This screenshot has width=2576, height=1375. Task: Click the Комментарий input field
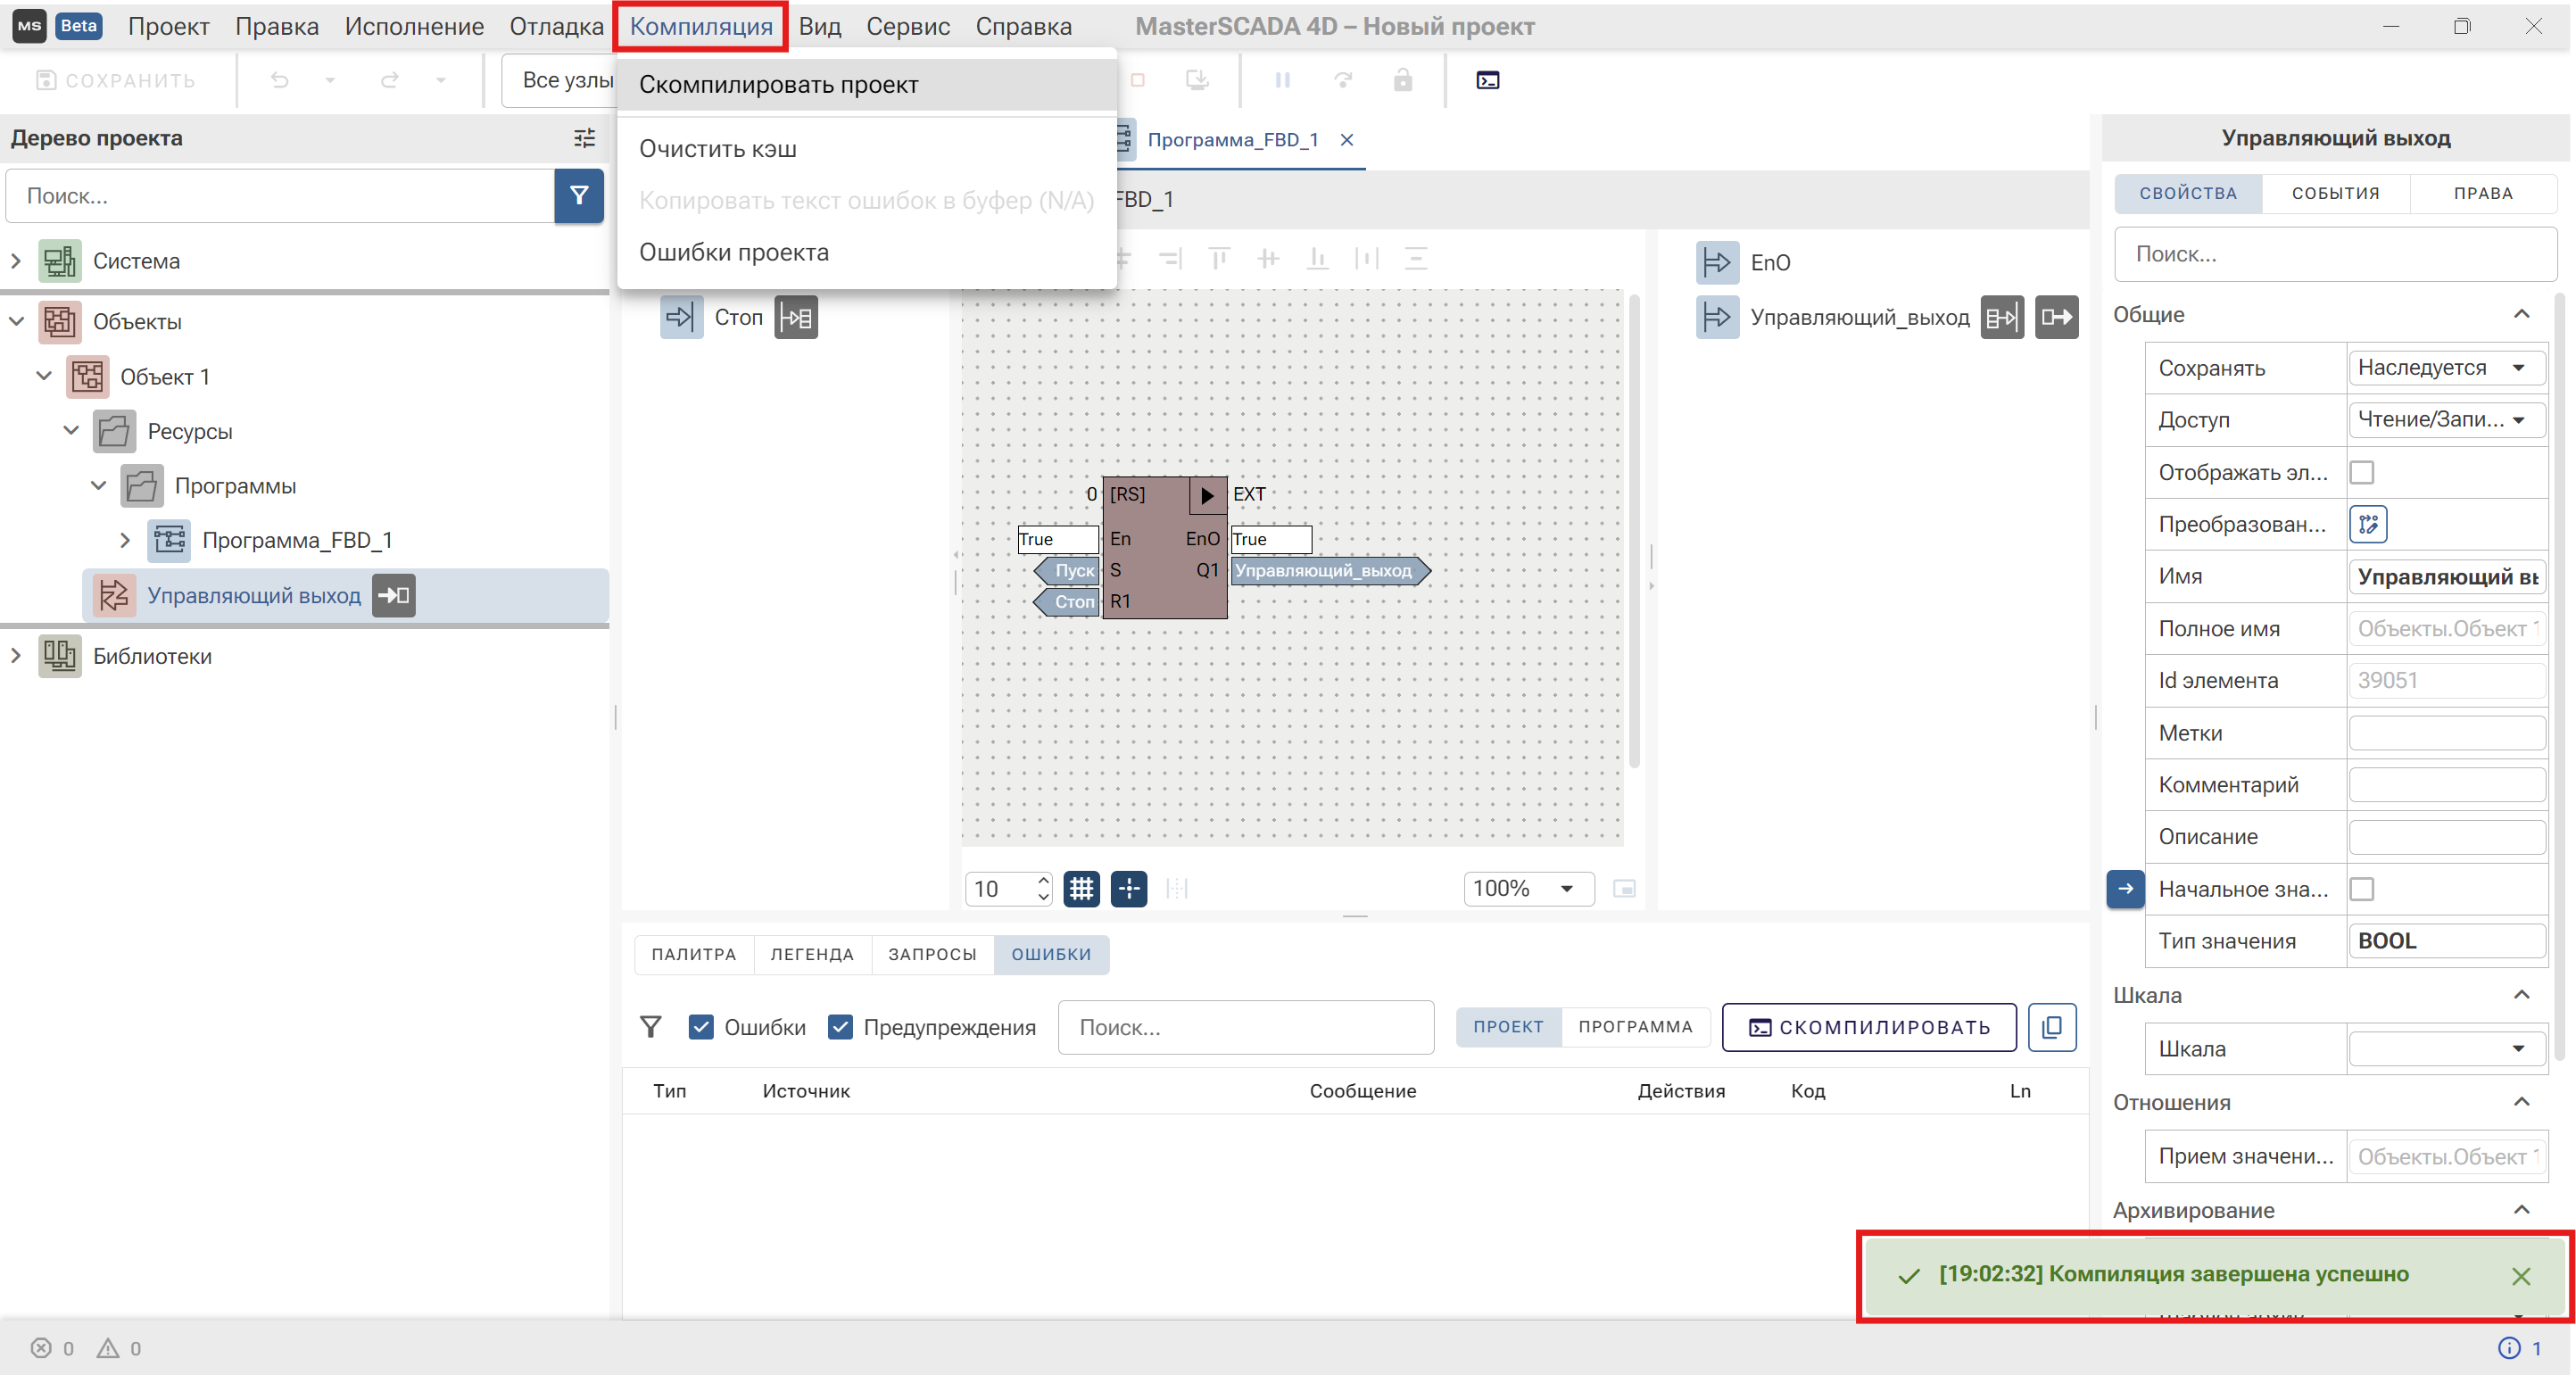click(x=2445, y=784)
